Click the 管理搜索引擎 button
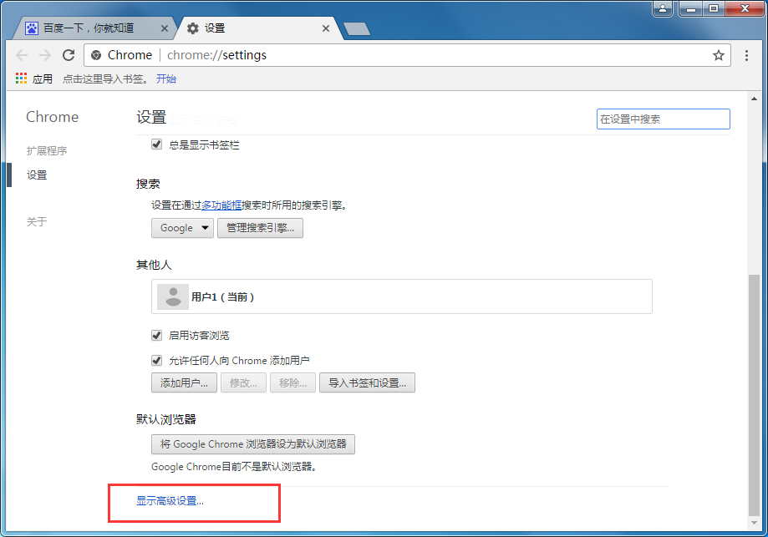 pyautogui.click(x=260, y=228)
